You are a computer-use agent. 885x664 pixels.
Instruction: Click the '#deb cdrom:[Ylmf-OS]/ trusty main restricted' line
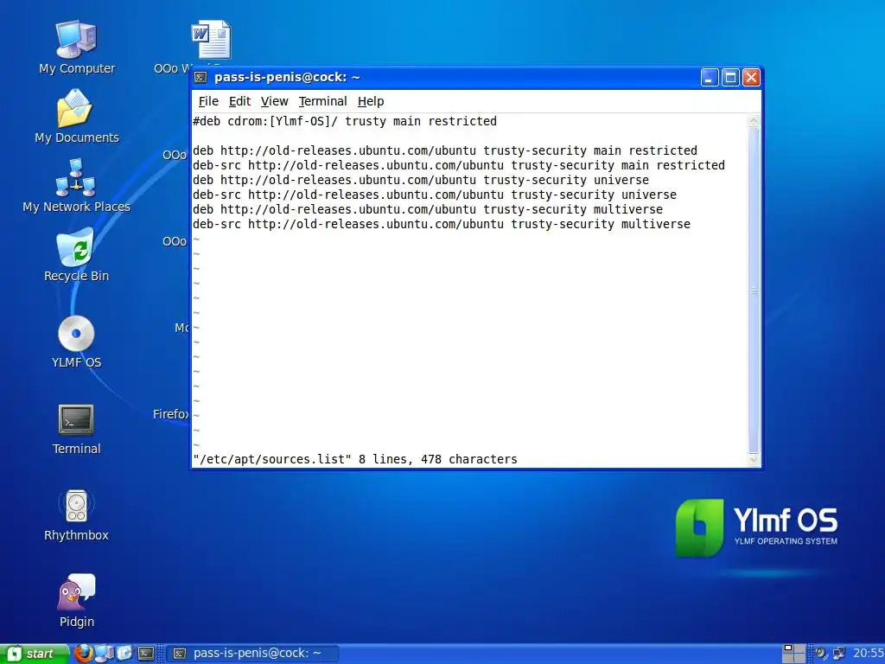(x=345, y=121)
